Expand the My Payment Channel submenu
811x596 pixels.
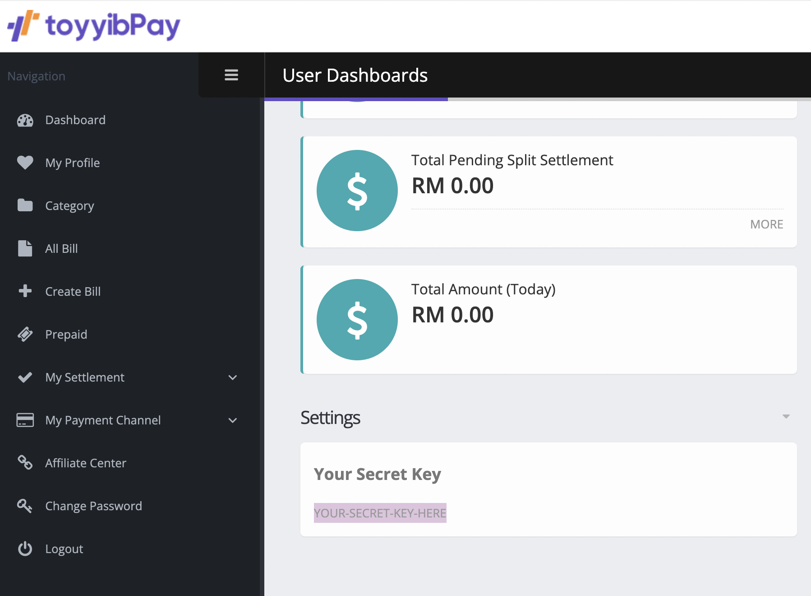pos(232,420)
